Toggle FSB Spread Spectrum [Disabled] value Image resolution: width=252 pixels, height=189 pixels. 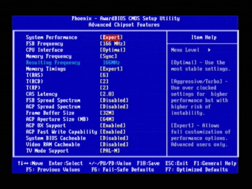pyautogui.click(x=114, y=100)
